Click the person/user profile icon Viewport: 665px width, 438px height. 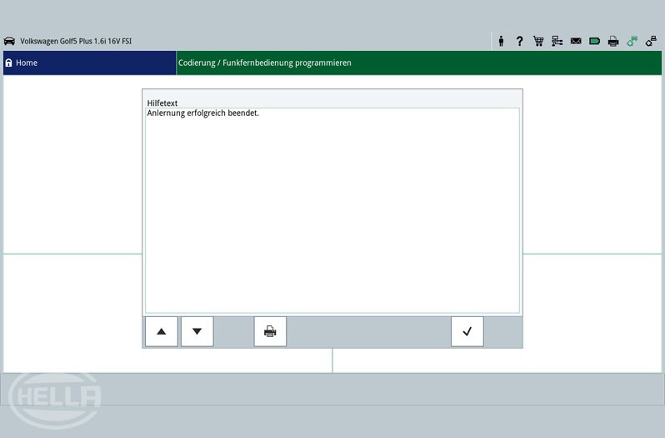pos(501,41)
